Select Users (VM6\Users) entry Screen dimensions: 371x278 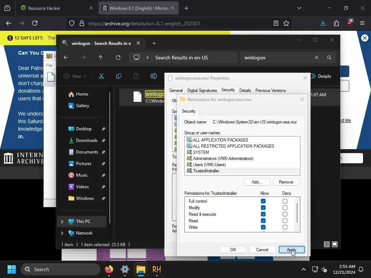(242, 165)
